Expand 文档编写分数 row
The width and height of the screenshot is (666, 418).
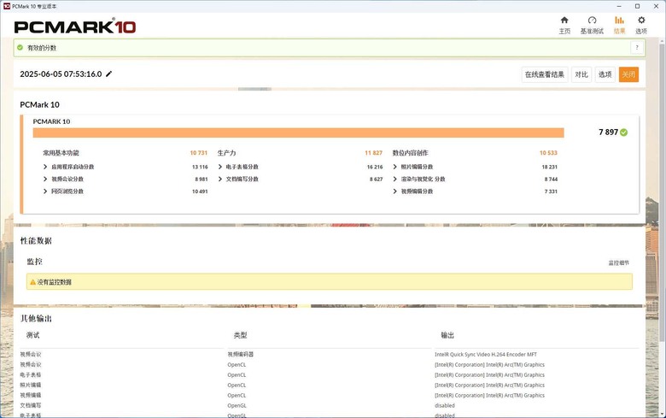tap(220, 179)
